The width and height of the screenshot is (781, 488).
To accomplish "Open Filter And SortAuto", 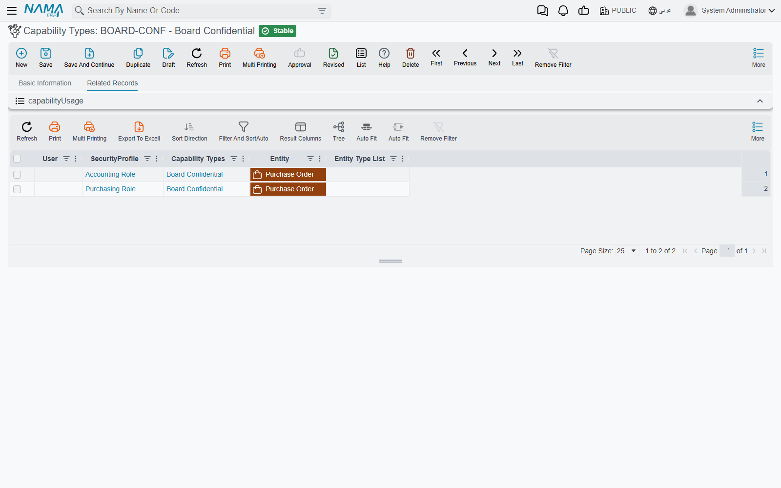I will 244,132.
